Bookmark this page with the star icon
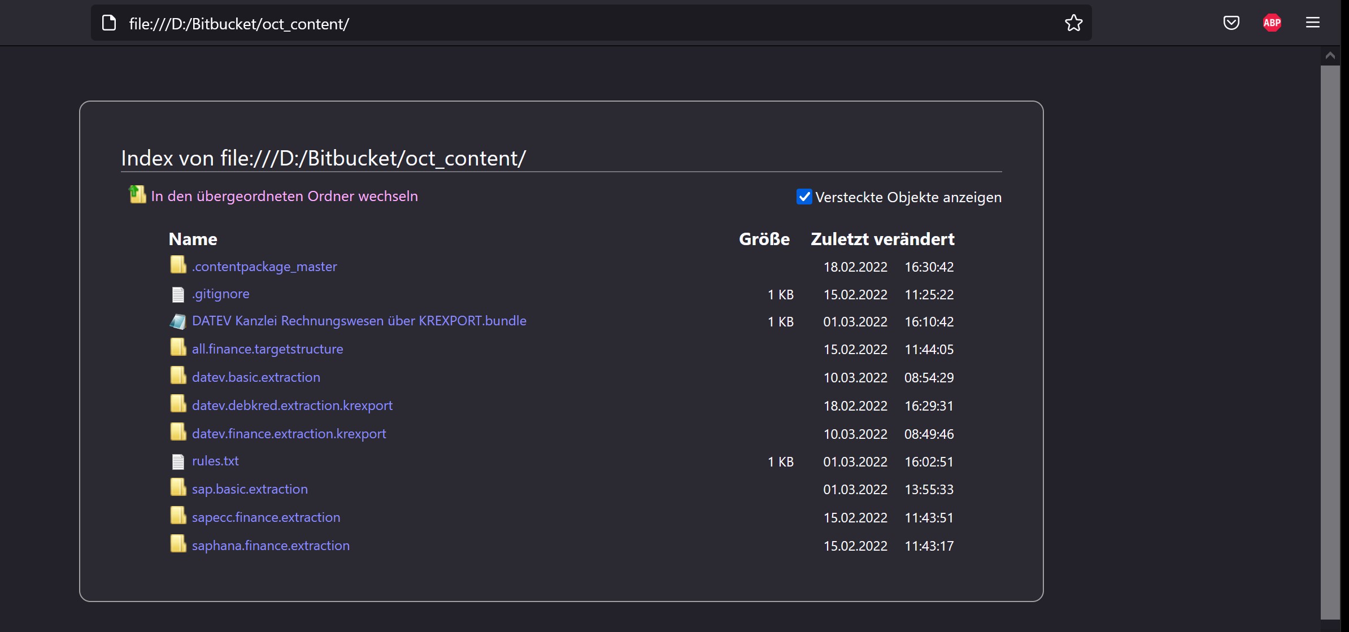This screenshot has width=1349, height=632. [x=1073, y=23]
